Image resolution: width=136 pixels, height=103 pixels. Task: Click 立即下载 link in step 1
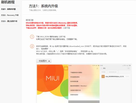(x=62, y=37)
